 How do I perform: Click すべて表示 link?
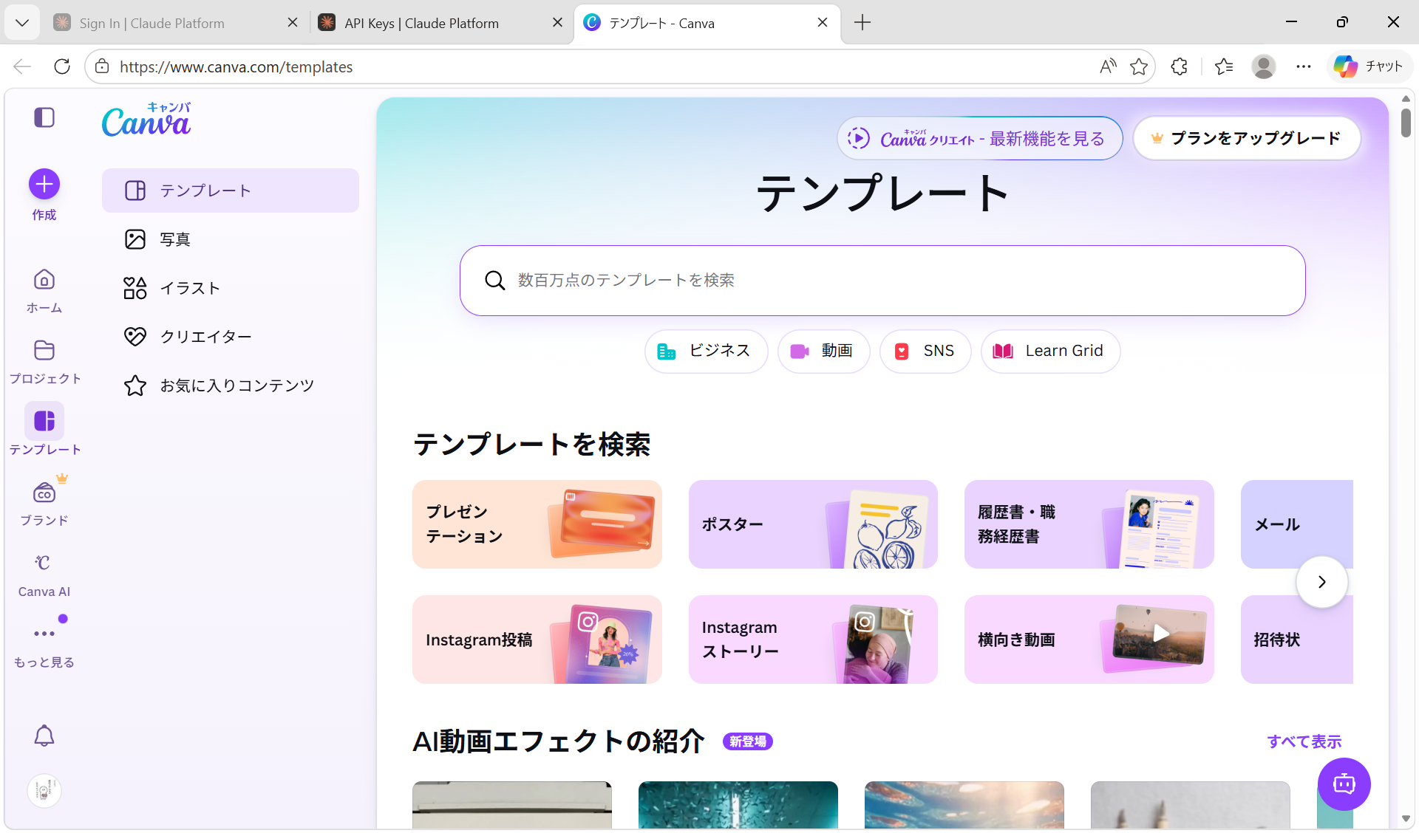point(1304,741)
